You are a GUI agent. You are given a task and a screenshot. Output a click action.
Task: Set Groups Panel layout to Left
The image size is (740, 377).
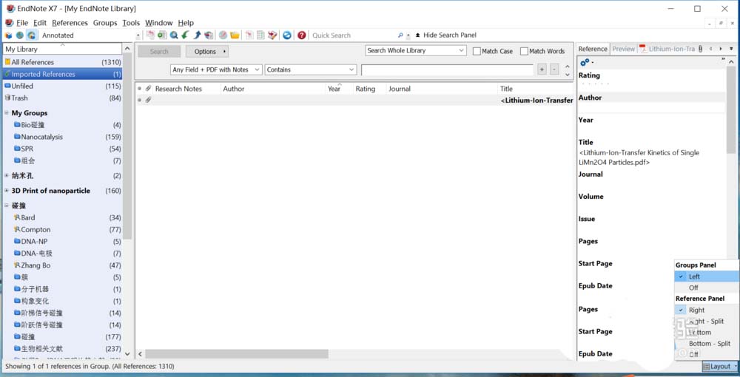pos(707,276)
